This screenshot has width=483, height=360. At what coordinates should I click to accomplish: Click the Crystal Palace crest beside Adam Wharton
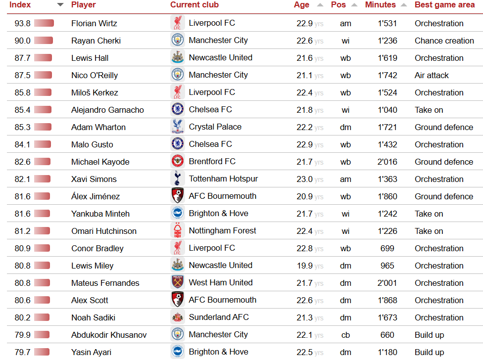178,127
